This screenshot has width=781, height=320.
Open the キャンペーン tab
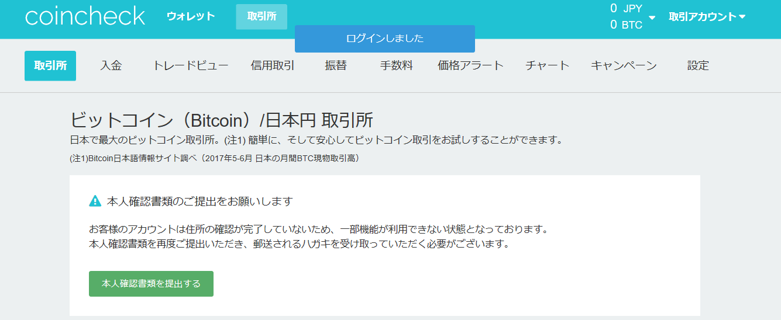pyautogui.click(x=624, y=65)
